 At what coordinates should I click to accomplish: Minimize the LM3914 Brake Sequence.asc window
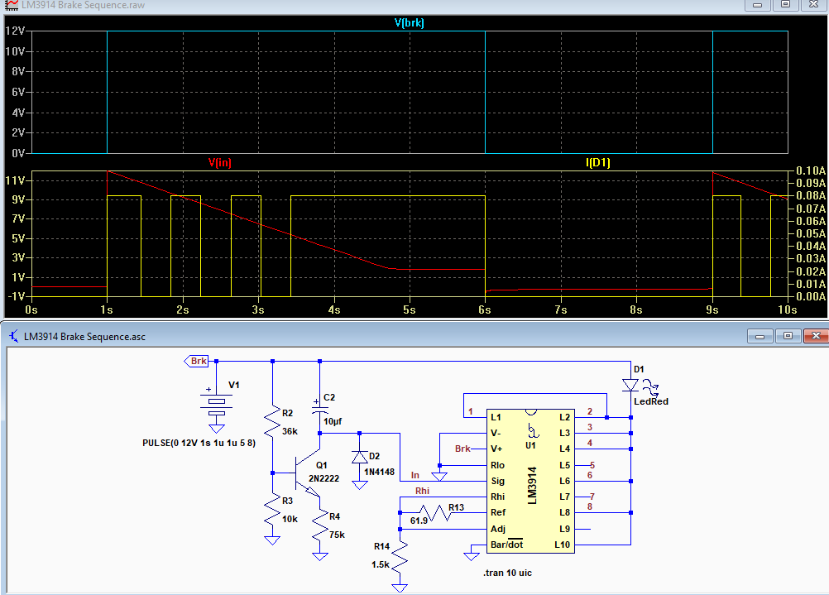click(760, 336)
